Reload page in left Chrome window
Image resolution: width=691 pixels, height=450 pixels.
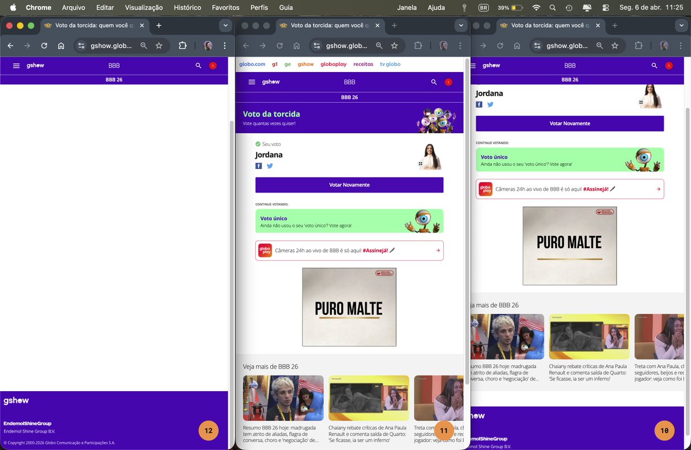click(x=44, y=46)
